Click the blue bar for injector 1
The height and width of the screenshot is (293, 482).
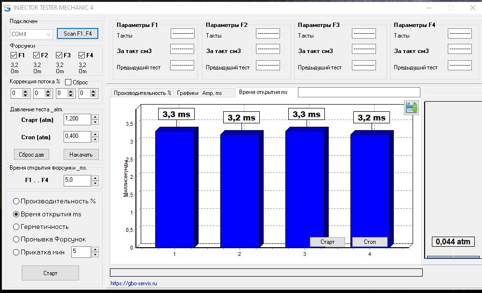pyautogui.click(x=174, y=188)
